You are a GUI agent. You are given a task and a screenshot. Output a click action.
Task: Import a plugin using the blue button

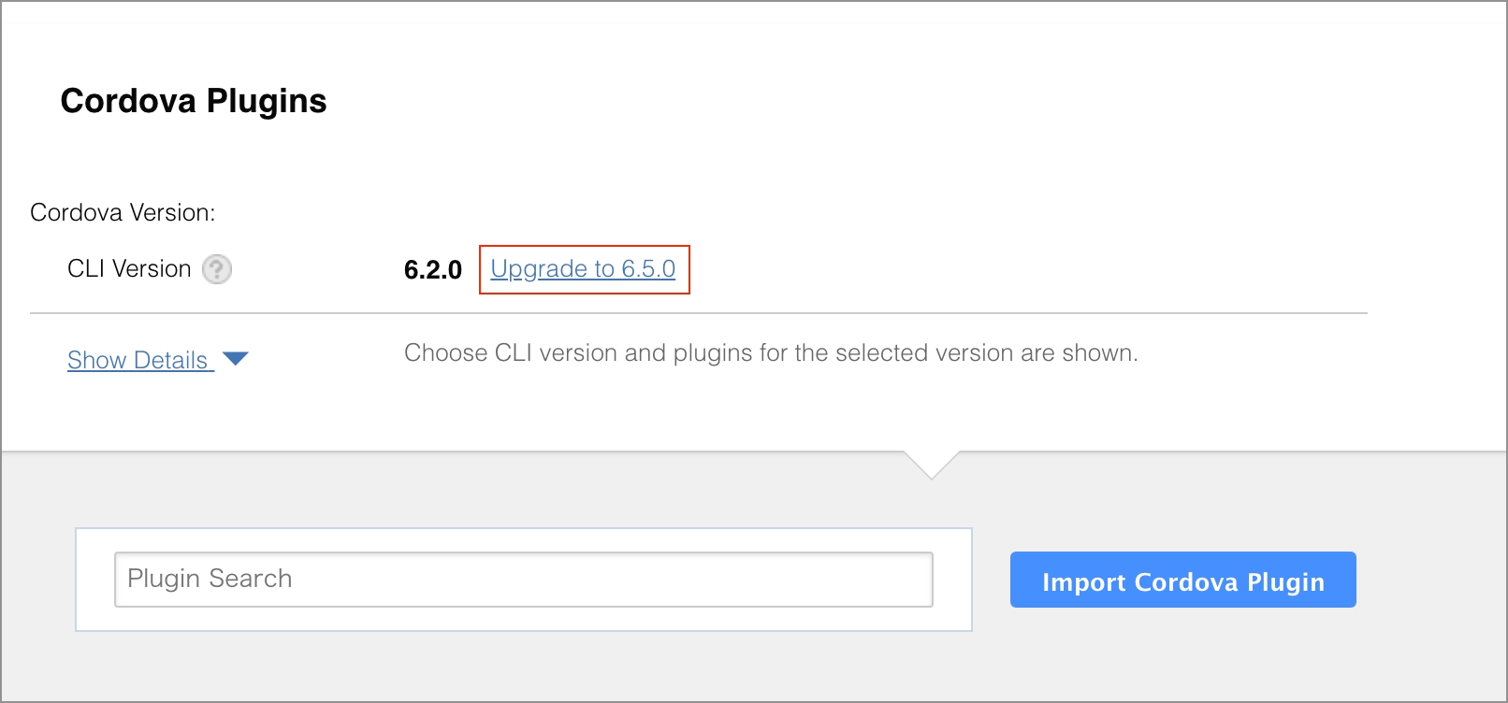coord(1183,580)
